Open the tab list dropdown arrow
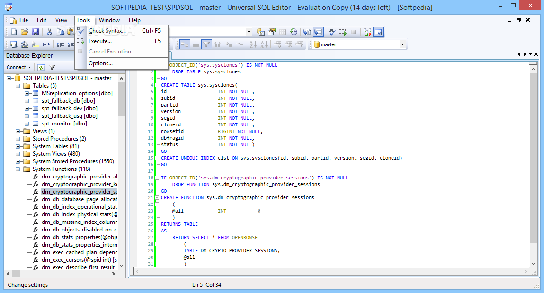544x293 pixels. [530, 54]
